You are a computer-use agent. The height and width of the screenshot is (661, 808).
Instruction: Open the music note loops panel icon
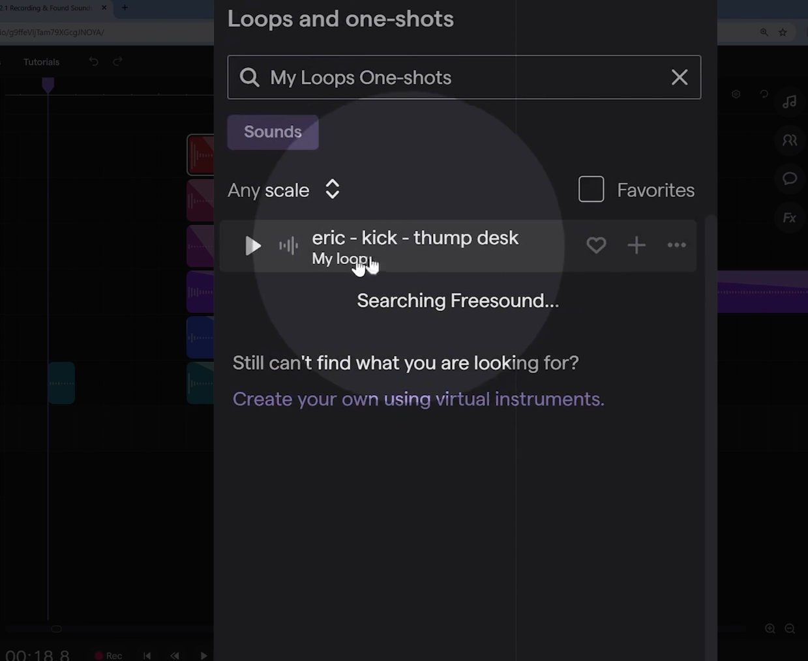coord(790,101)
